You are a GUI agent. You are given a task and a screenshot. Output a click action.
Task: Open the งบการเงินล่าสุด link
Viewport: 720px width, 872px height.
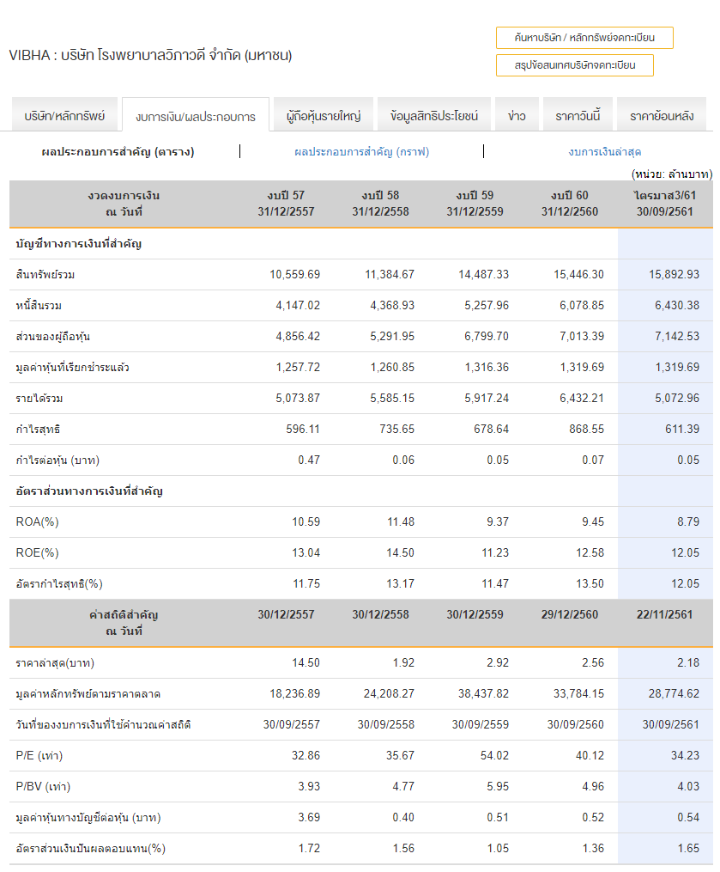click(604, 152)
